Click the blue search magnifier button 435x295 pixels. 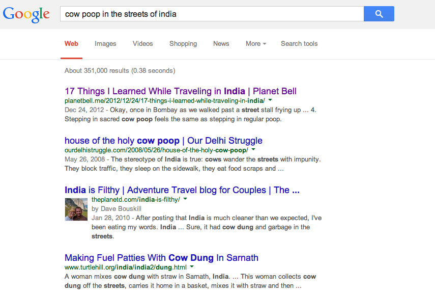(x=379, y=14)
